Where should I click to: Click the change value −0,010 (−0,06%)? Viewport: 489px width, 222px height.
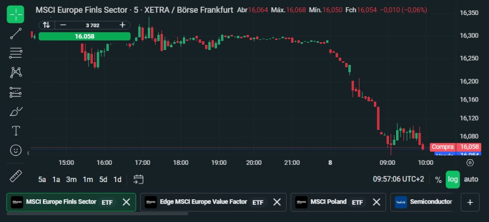click(x=403, y=10)
